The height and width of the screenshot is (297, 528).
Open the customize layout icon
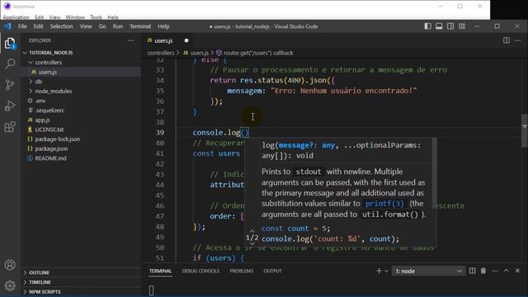(462, 26)
